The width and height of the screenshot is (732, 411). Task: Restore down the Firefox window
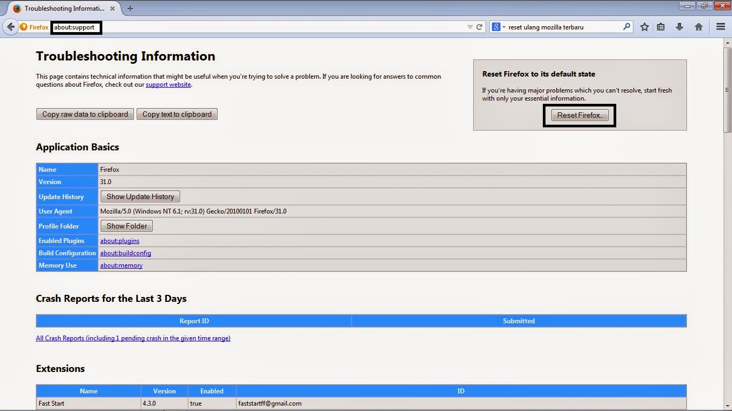704,6
